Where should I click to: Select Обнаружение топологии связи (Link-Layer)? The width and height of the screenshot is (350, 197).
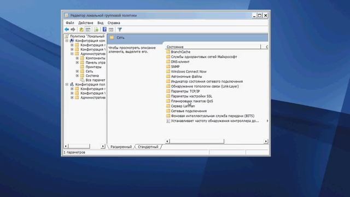coord(205,86)
